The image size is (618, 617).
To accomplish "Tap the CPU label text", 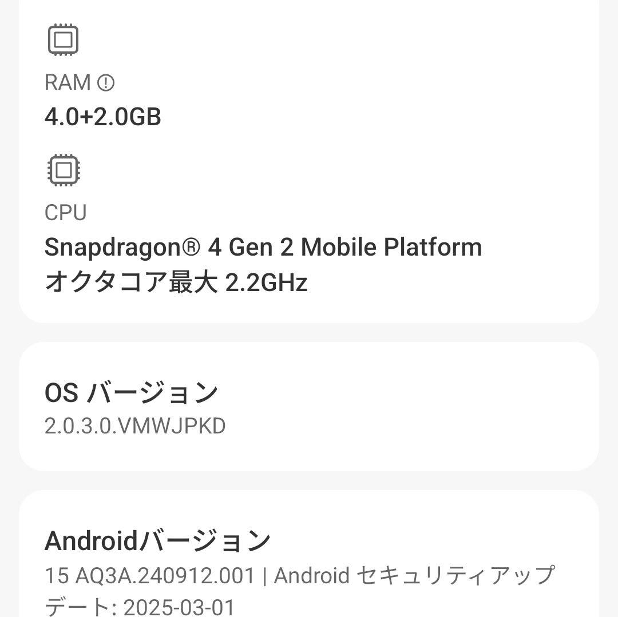I will (66, 212).
